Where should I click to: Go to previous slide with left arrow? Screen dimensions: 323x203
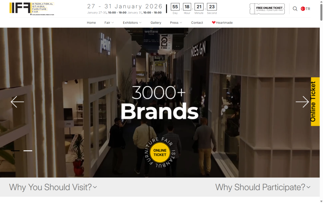(17, 102)
